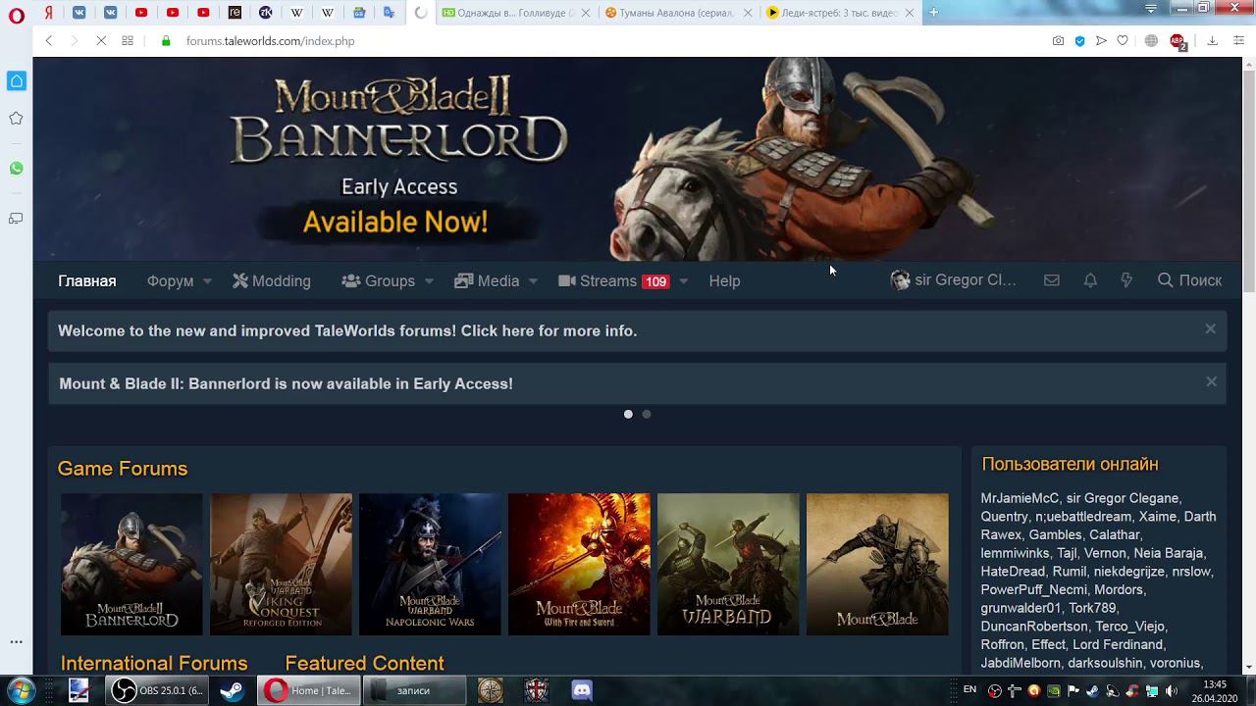Open the Bannerlord Early Access notice
1256x706 pixels.
(x=286, y=384)
